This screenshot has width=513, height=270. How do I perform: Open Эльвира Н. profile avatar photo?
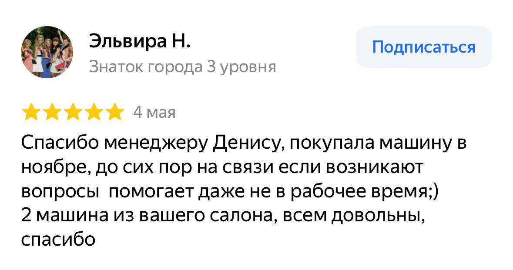[x=47, y=52]
